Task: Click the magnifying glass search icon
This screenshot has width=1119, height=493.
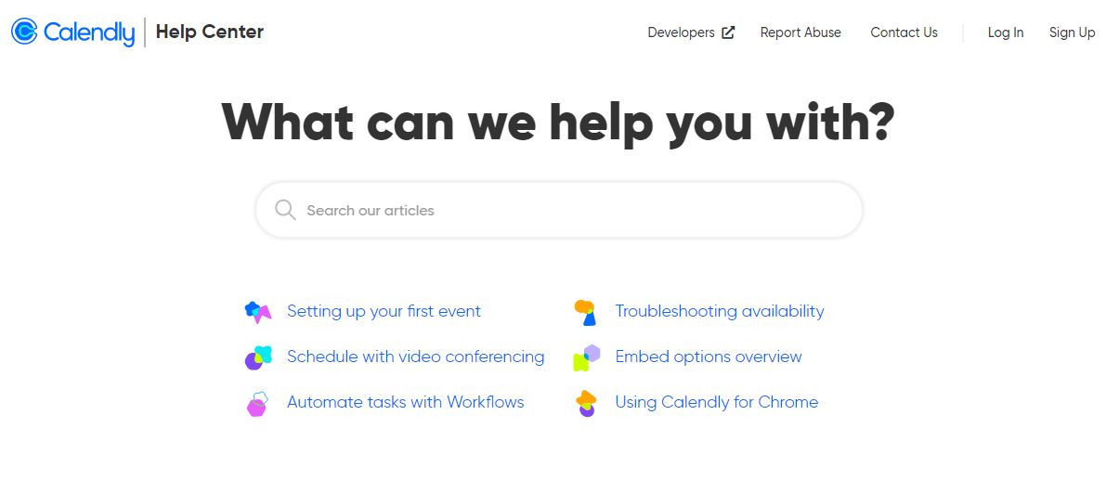Action: tap(285, 210)
